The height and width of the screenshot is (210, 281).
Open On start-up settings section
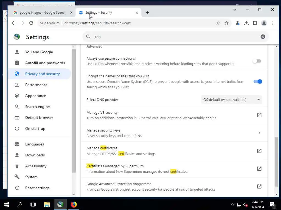click(39, 129)
